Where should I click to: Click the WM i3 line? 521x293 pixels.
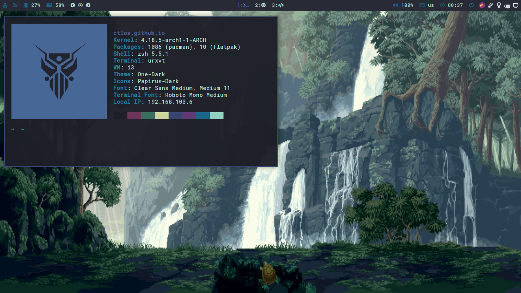(x=124, y=68)
